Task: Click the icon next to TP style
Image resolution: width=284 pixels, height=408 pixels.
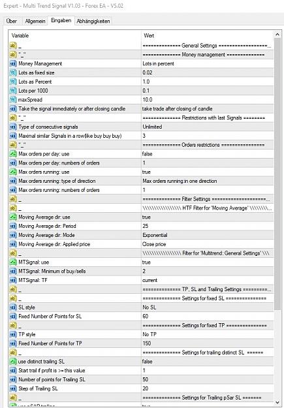Action: pos(13,334)
